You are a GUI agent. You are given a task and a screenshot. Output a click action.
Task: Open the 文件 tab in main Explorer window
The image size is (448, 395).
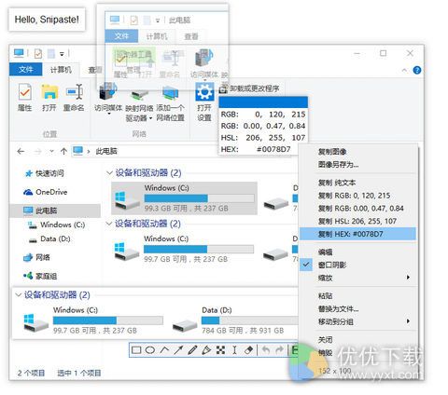tap(26, 69)
